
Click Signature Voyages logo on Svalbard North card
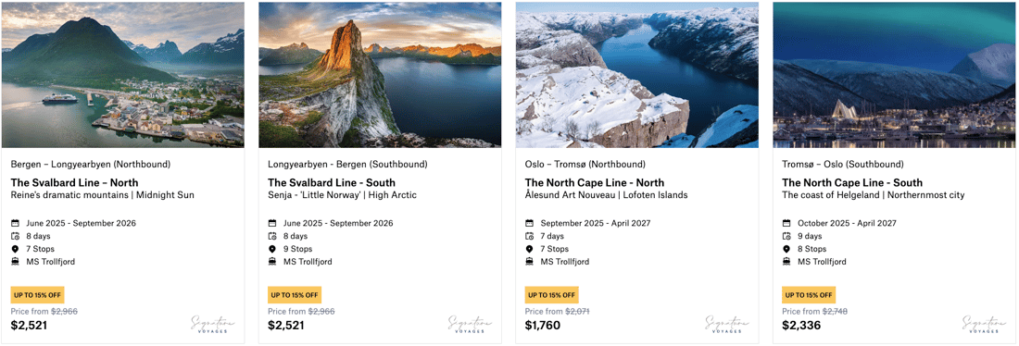pyautogui.click(x=213, y=324)
